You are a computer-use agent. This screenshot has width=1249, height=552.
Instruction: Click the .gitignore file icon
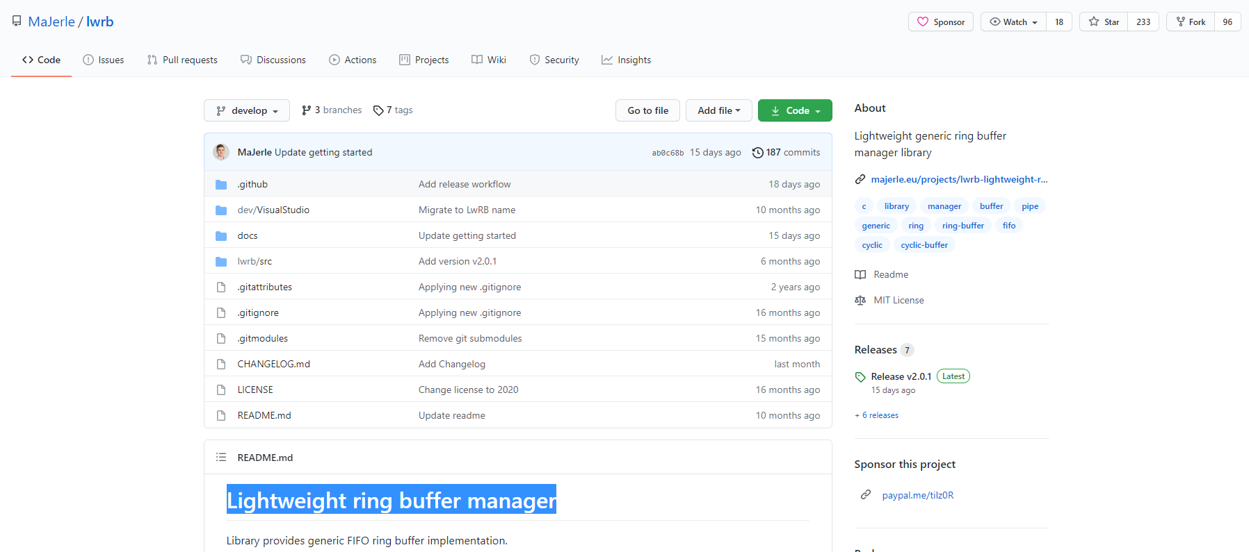[x=221, y=313]
